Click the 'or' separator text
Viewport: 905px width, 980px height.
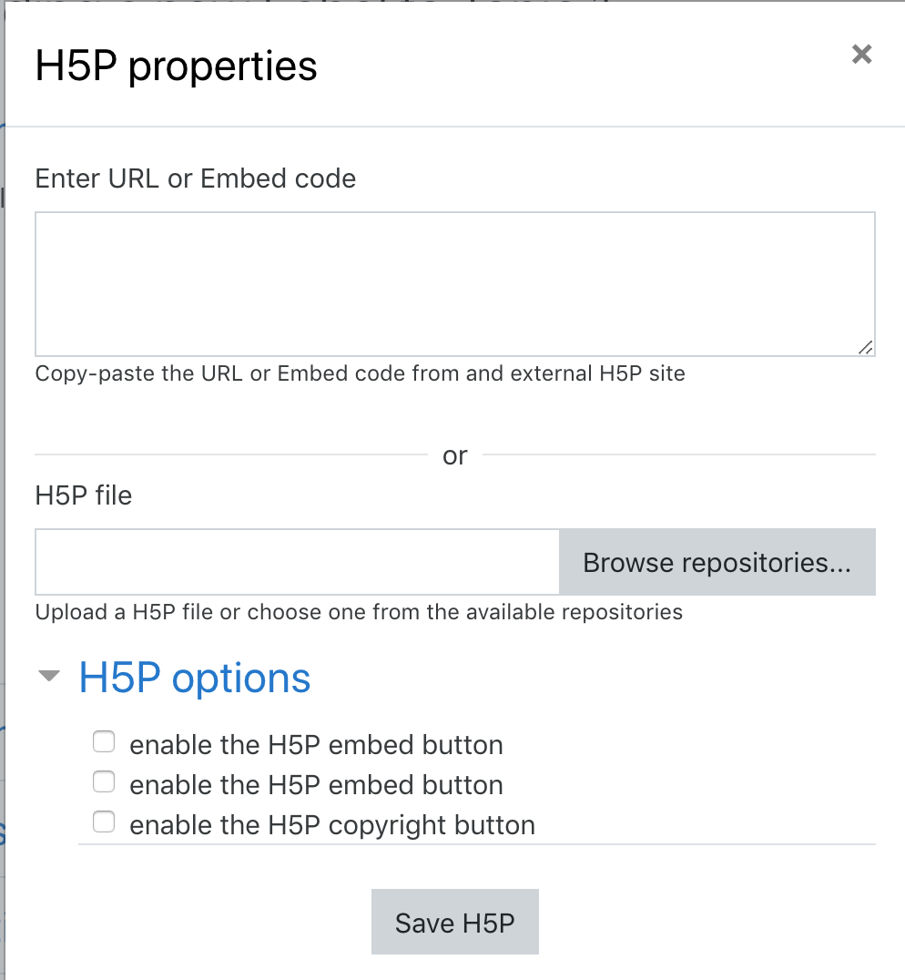454,455
